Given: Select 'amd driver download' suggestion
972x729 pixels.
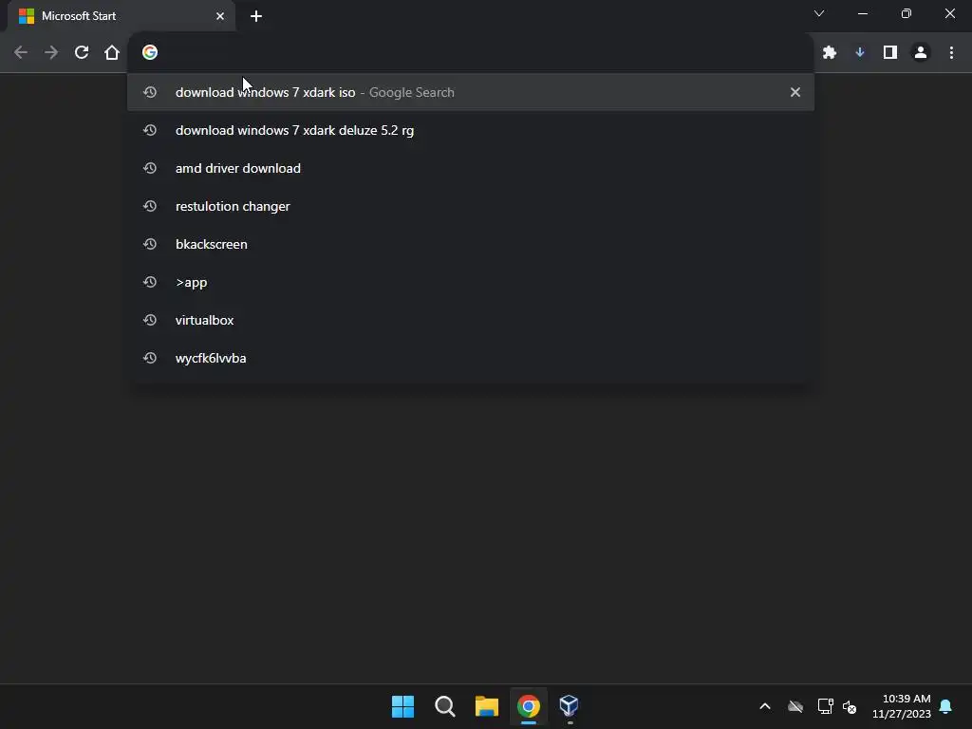Looking at the screenshot, I should 471,168.
